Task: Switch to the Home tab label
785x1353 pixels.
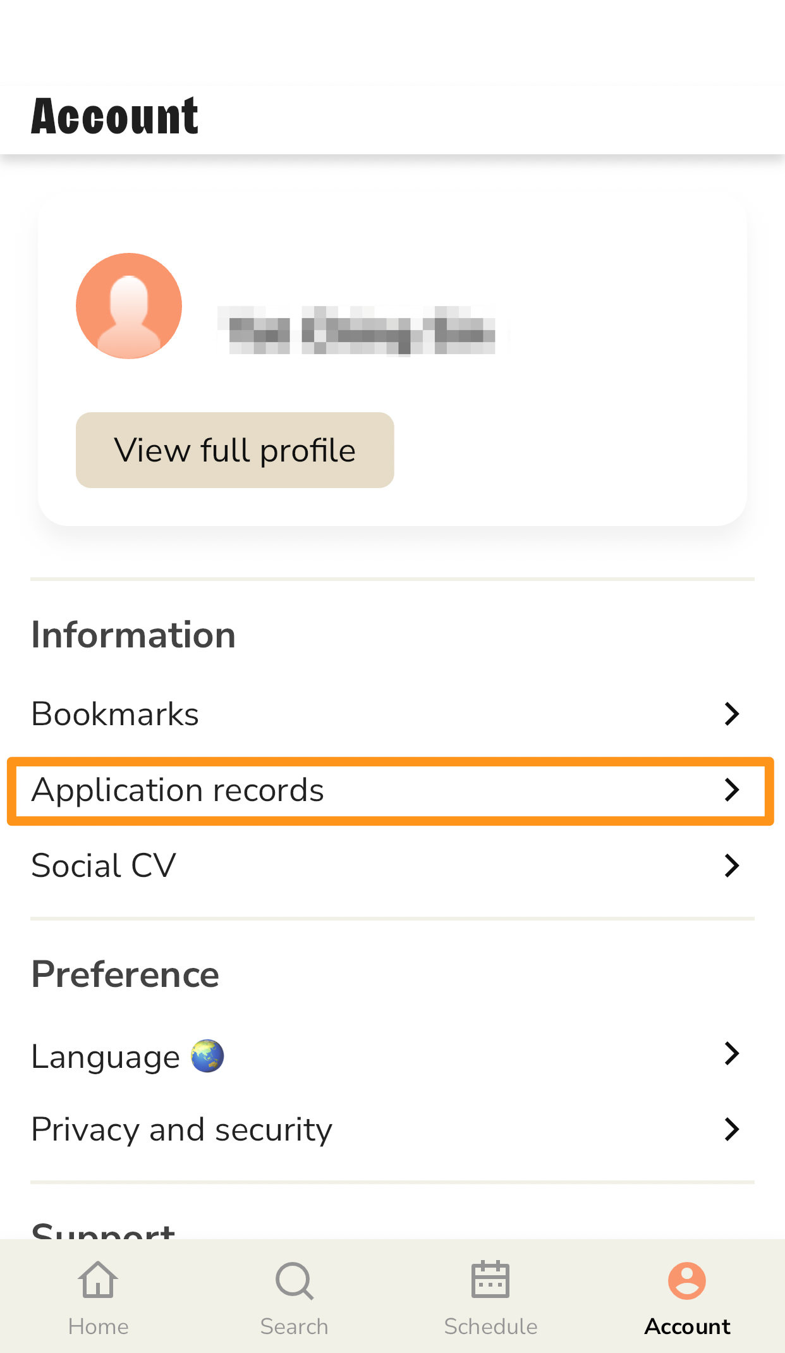Action: 98,1326
